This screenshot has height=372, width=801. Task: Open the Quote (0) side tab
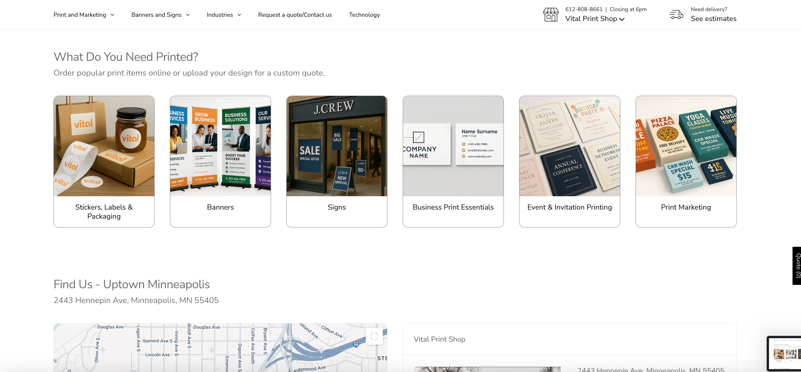pos(797,266)
